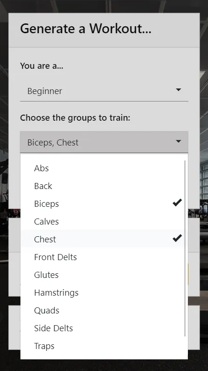The height and width of the screenshot is (371, 208).
Task: Deselect the Biceps muscle group
Action: 102,204
